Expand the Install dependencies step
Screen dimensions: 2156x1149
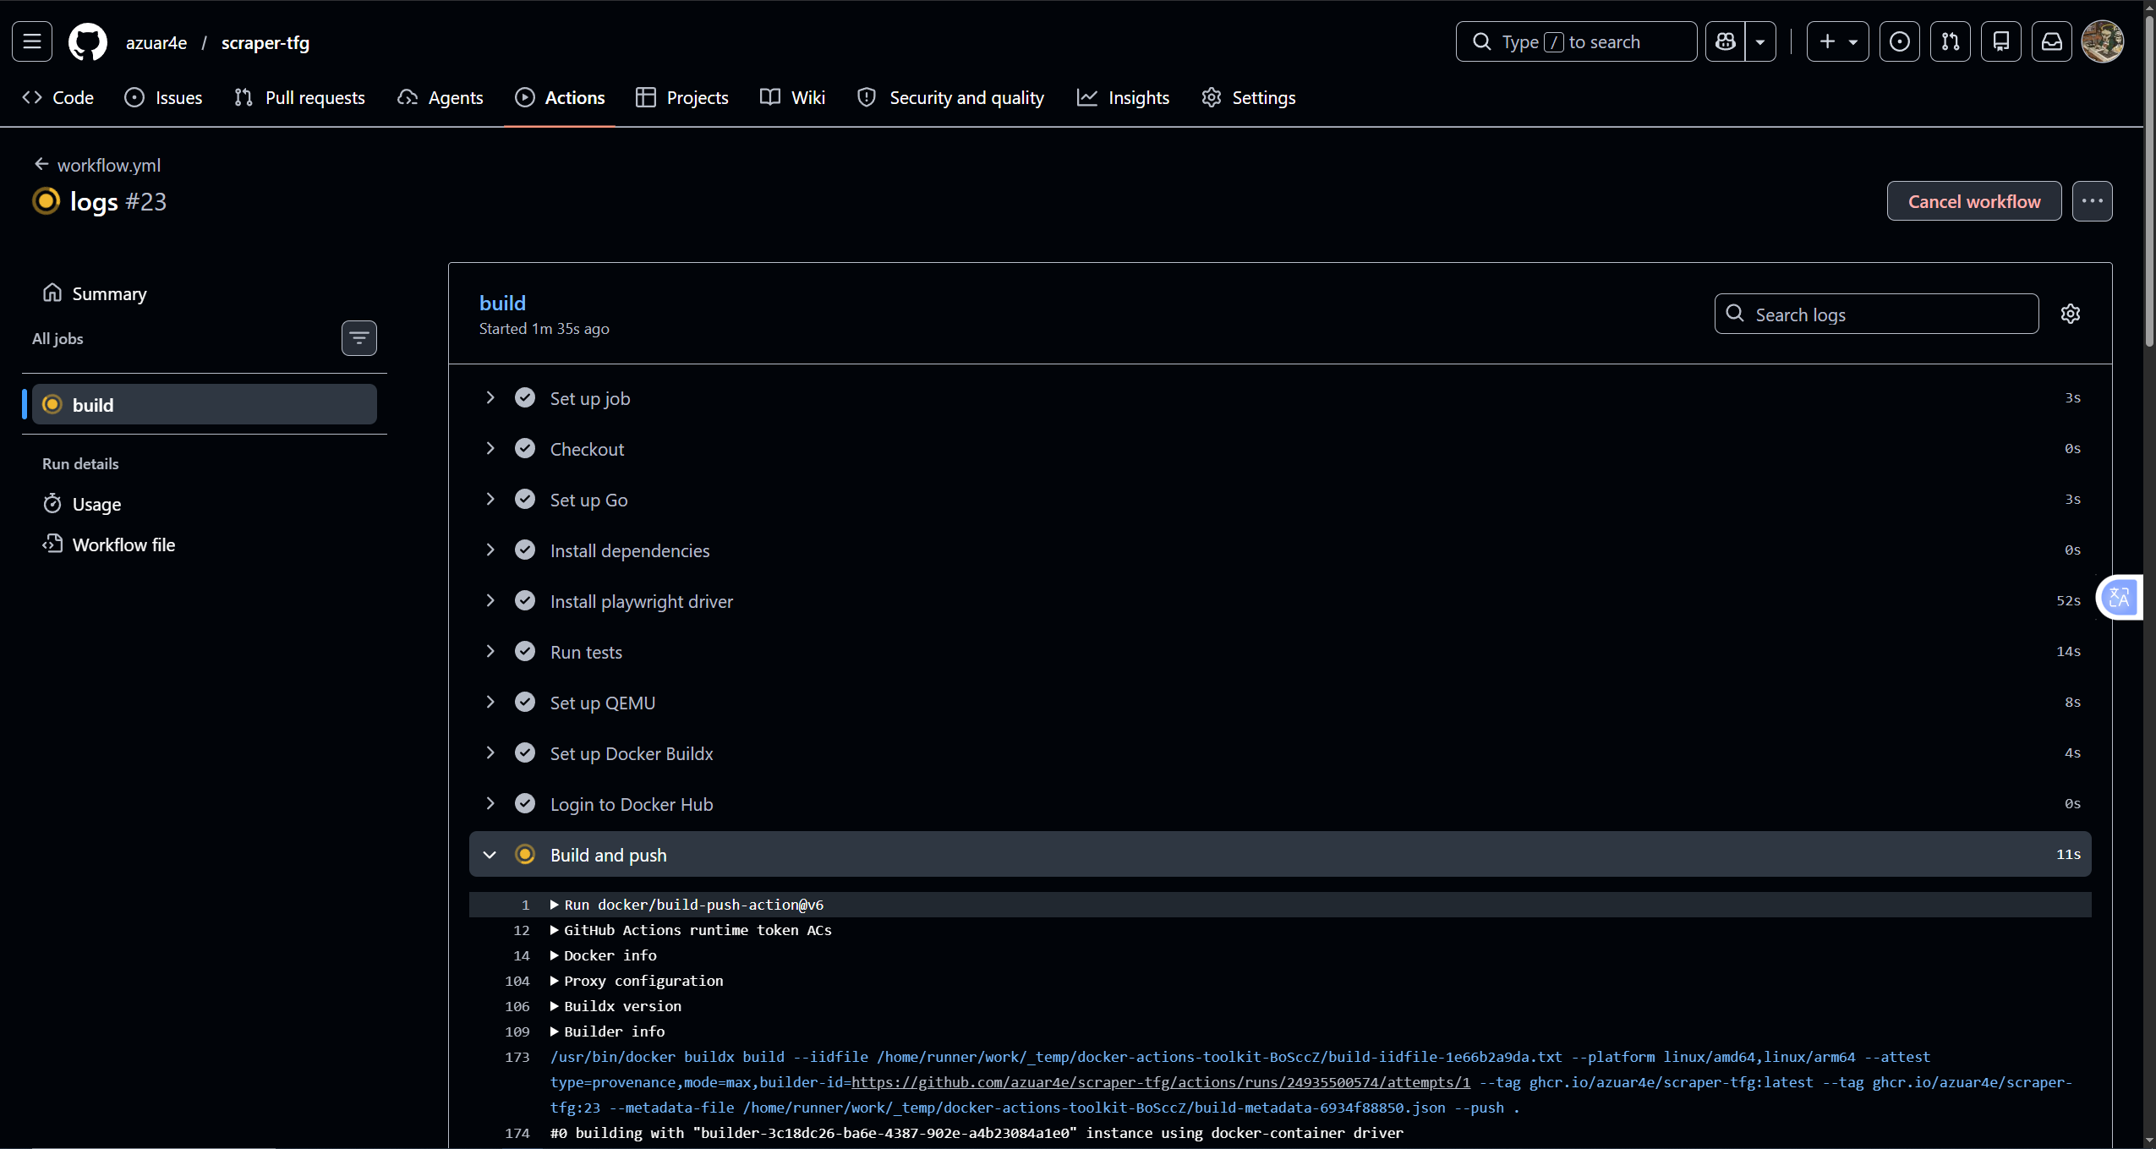click(x=1280, y=550)
